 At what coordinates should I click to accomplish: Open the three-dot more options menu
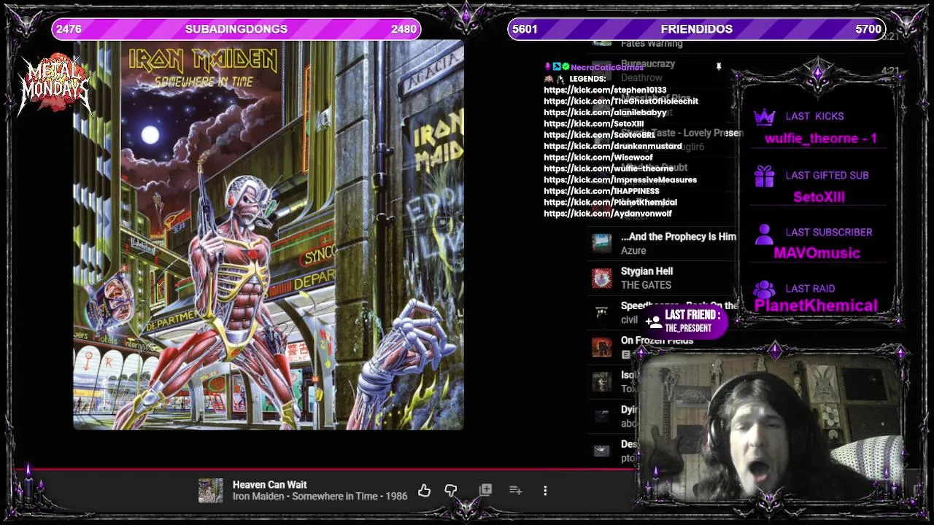pyautogui.click(x=545, y=491)
